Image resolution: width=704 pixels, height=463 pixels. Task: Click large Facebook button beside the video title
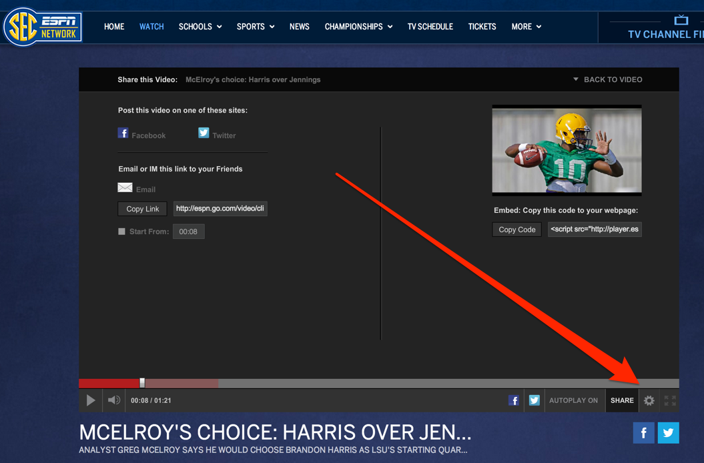pos(643,432)
